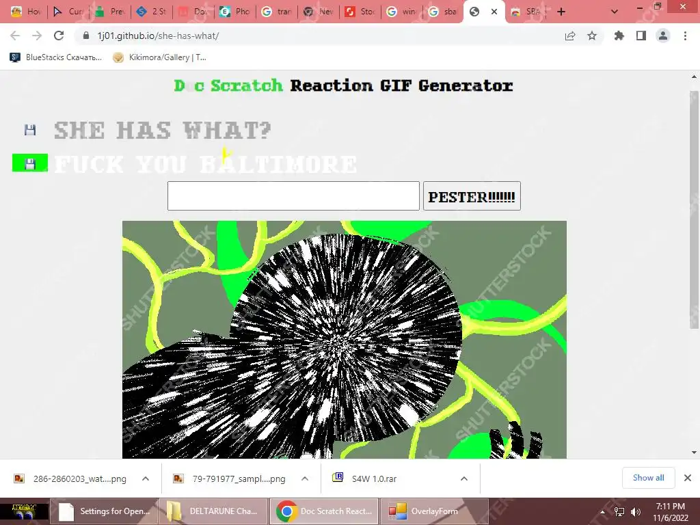Image resolution: width=700 pixels, height=525 pixels.
Task: Click the scrollbar up arrow
Action: tap(694, 77)
